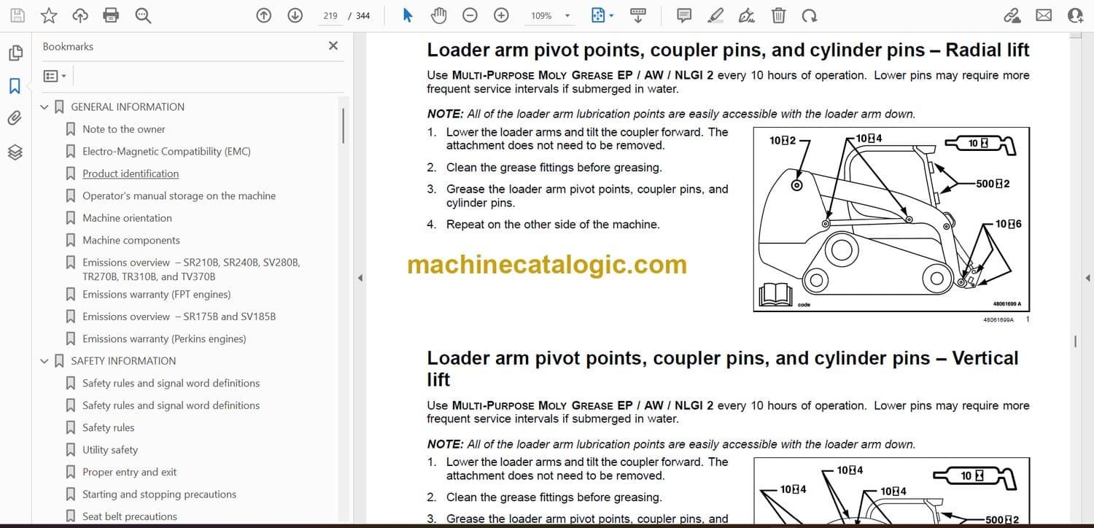
Task: Open Operator's manual storage on the machine bookmark
Action: [179, 195]
